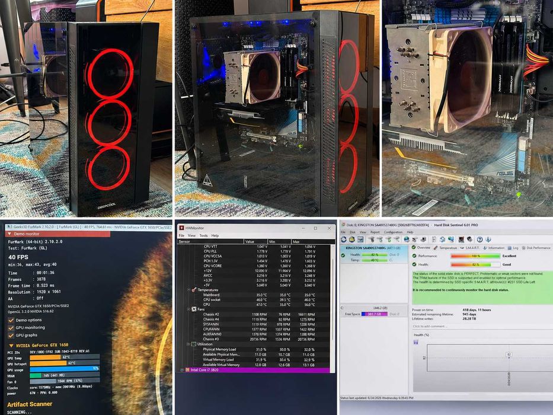Click the Temperatures thermometer icon in HWMonitor
Viewport: 553px width, 415px height.
[x=194, y=290]
